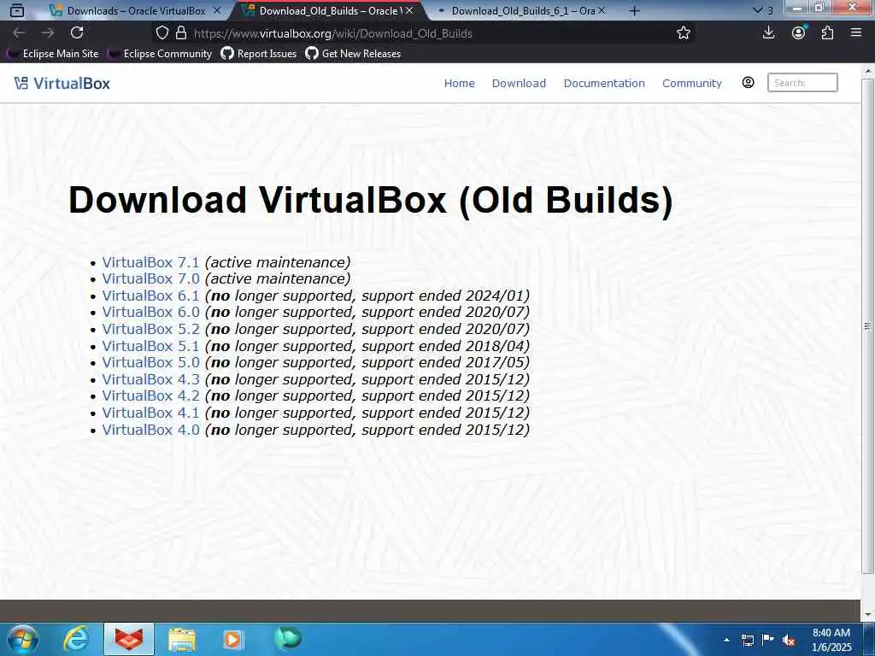This screenshot has height=656, width=875.
Task: Open Action Center flag tray icon
Action: pyautogui.click(x=768, y=640)
